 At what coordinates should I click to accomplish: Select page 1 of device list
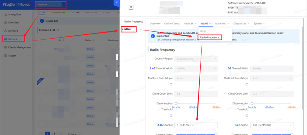point(48,134)
